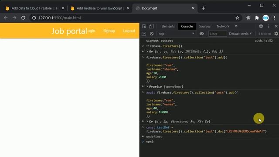Open the Chrome profile avatar
The image size is (279, 157).
coord(265,18)
